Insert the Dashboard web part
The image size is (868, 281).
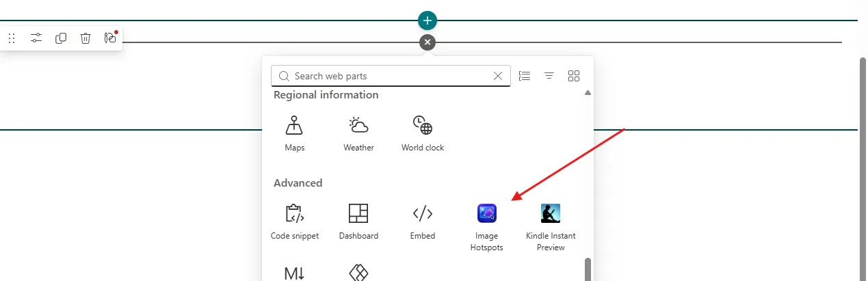pos(358,222)
